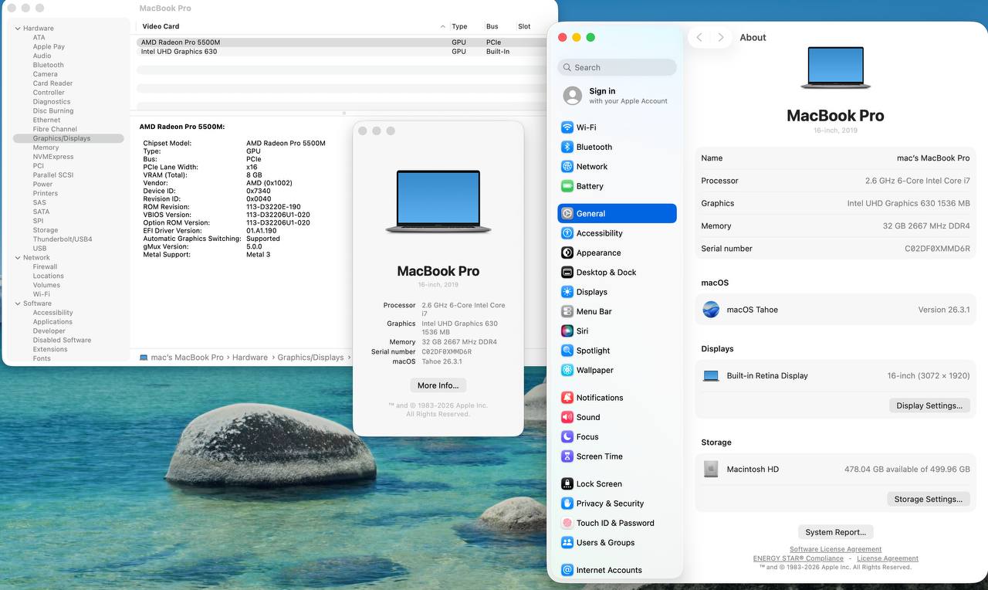The height and width of the screenshot is (590, 988).
Task: Select the Bluetooth settings icon
Action: [567, 147]
